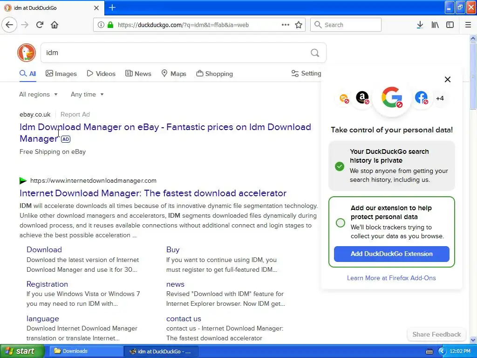
Task: Select the All results tab
Action: pyautogui.click(x=27, y=74)
